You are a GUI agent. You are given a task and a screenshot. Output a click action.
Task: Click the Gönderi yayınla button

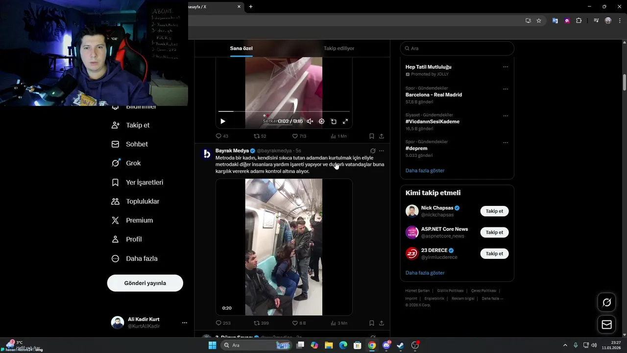coord(145,283)
